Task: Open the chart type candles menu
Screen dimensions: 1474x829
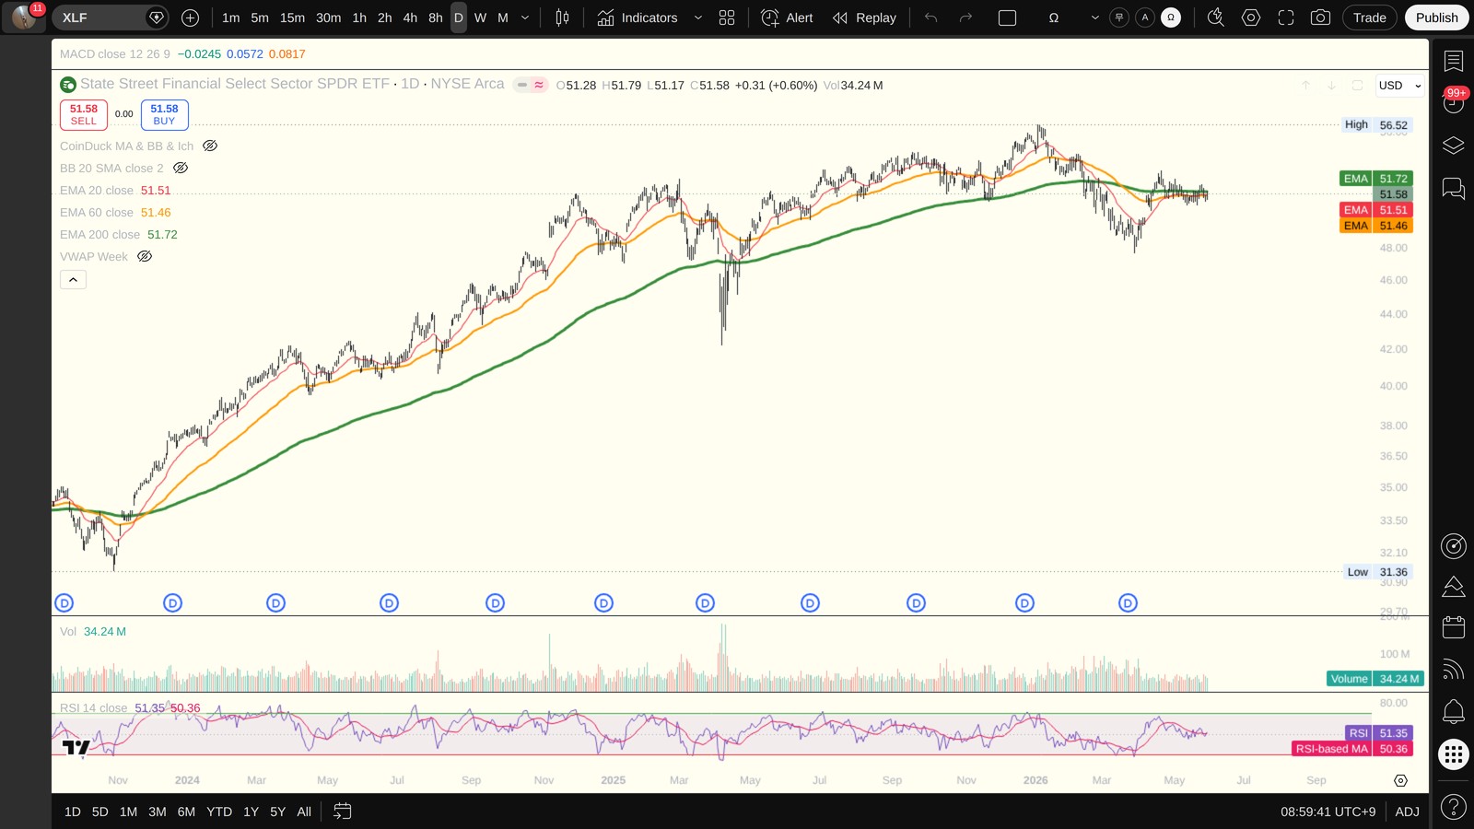Action: [562, 18]
